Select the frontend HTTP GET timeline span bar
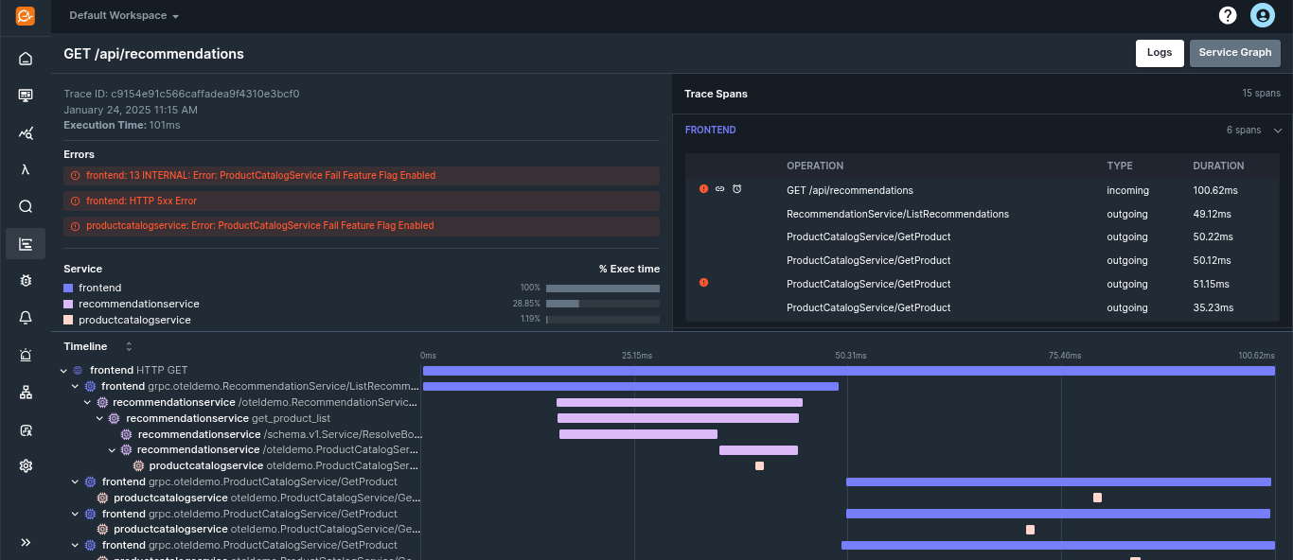This screenshot has width=1293, height=560. [x=849, y=371]
